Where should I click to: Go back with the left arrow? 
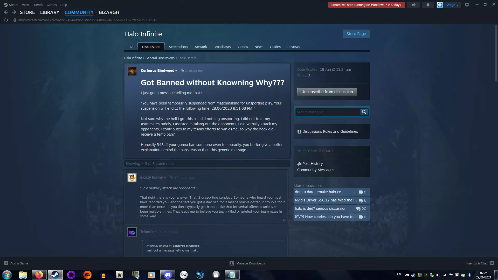(x=6, y=12)
